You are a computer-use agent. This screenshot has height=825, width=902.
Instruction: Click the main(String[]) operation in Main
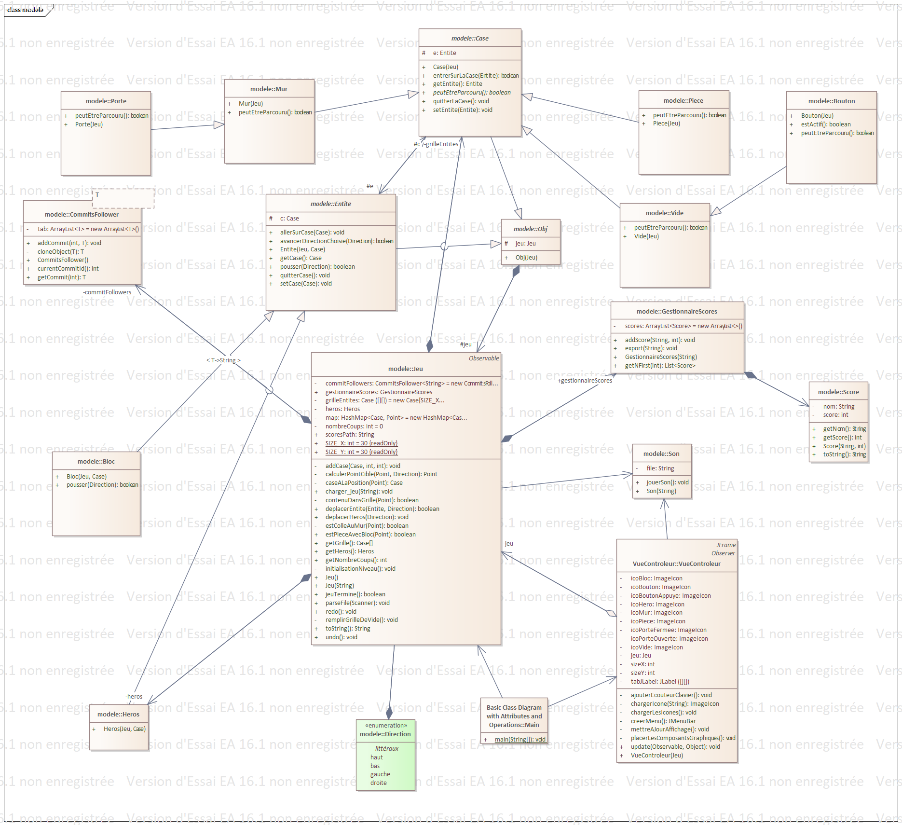pyautogui.click(x=519, y=739)
